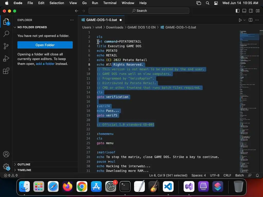This screenshot has height=197, width=263.
Task: Open Safari from the Dock
Action: [53, 186]
